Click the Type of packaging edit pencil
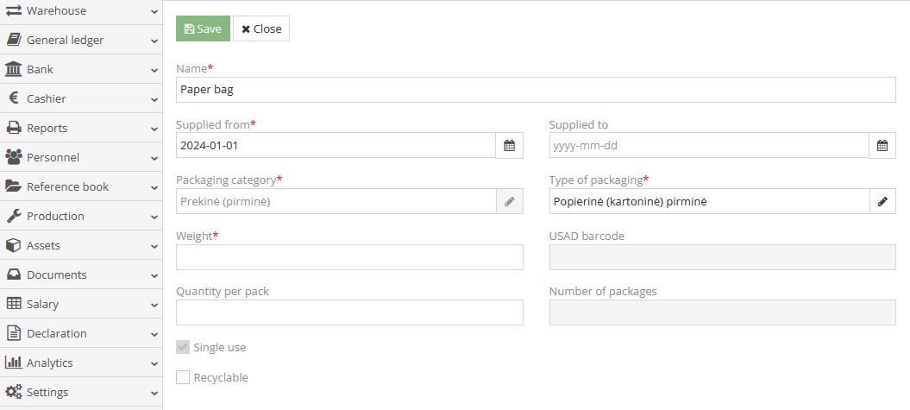The image size is (910, 410). [x=882, y=201]
